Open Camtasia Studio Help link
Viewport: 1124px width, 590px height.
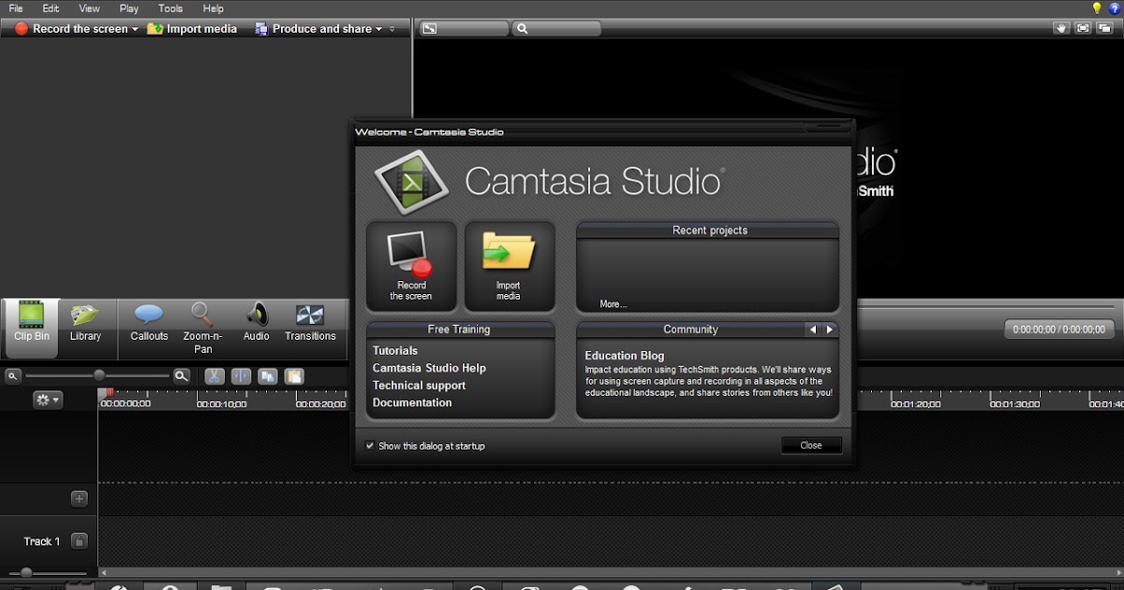tap(429, 368)
